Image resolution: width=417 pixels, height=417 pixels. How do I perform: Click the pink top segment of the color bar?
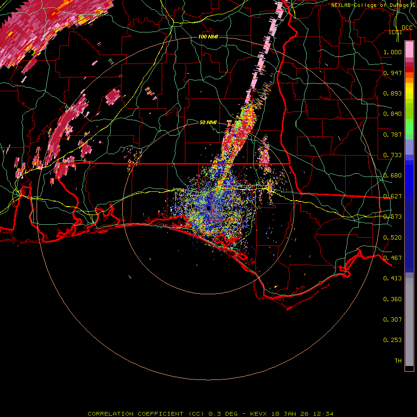[409, 50]
